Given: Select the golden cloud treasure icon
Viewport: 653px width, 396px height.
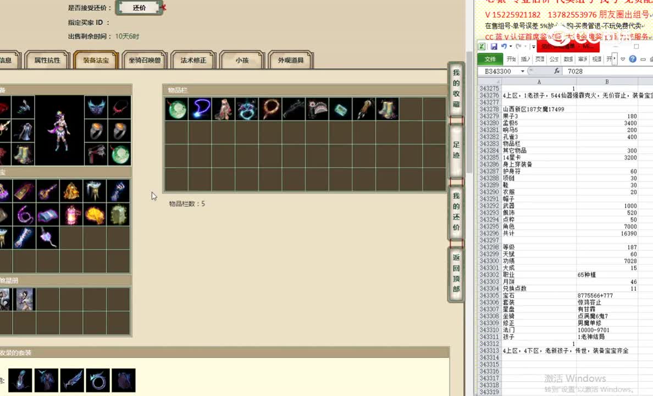Looking at the screenshot, I should point(95,215).
